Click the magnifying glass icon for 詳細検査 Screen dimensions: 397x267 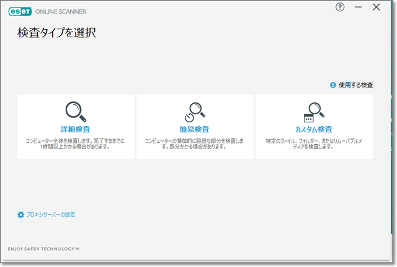[76, 111]
